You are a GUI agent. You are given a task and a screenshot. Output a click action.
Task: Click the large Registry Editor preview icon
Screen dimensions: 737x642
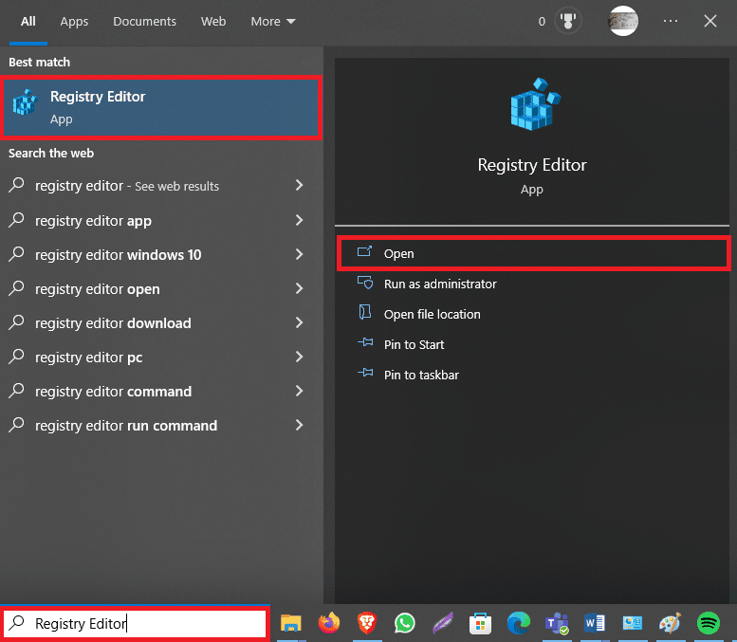tap(535, 104)
